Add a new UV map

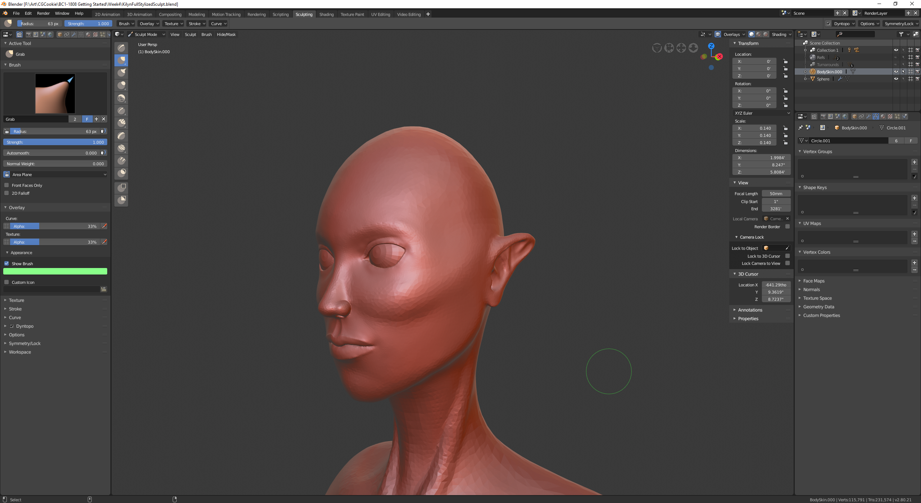914,234
